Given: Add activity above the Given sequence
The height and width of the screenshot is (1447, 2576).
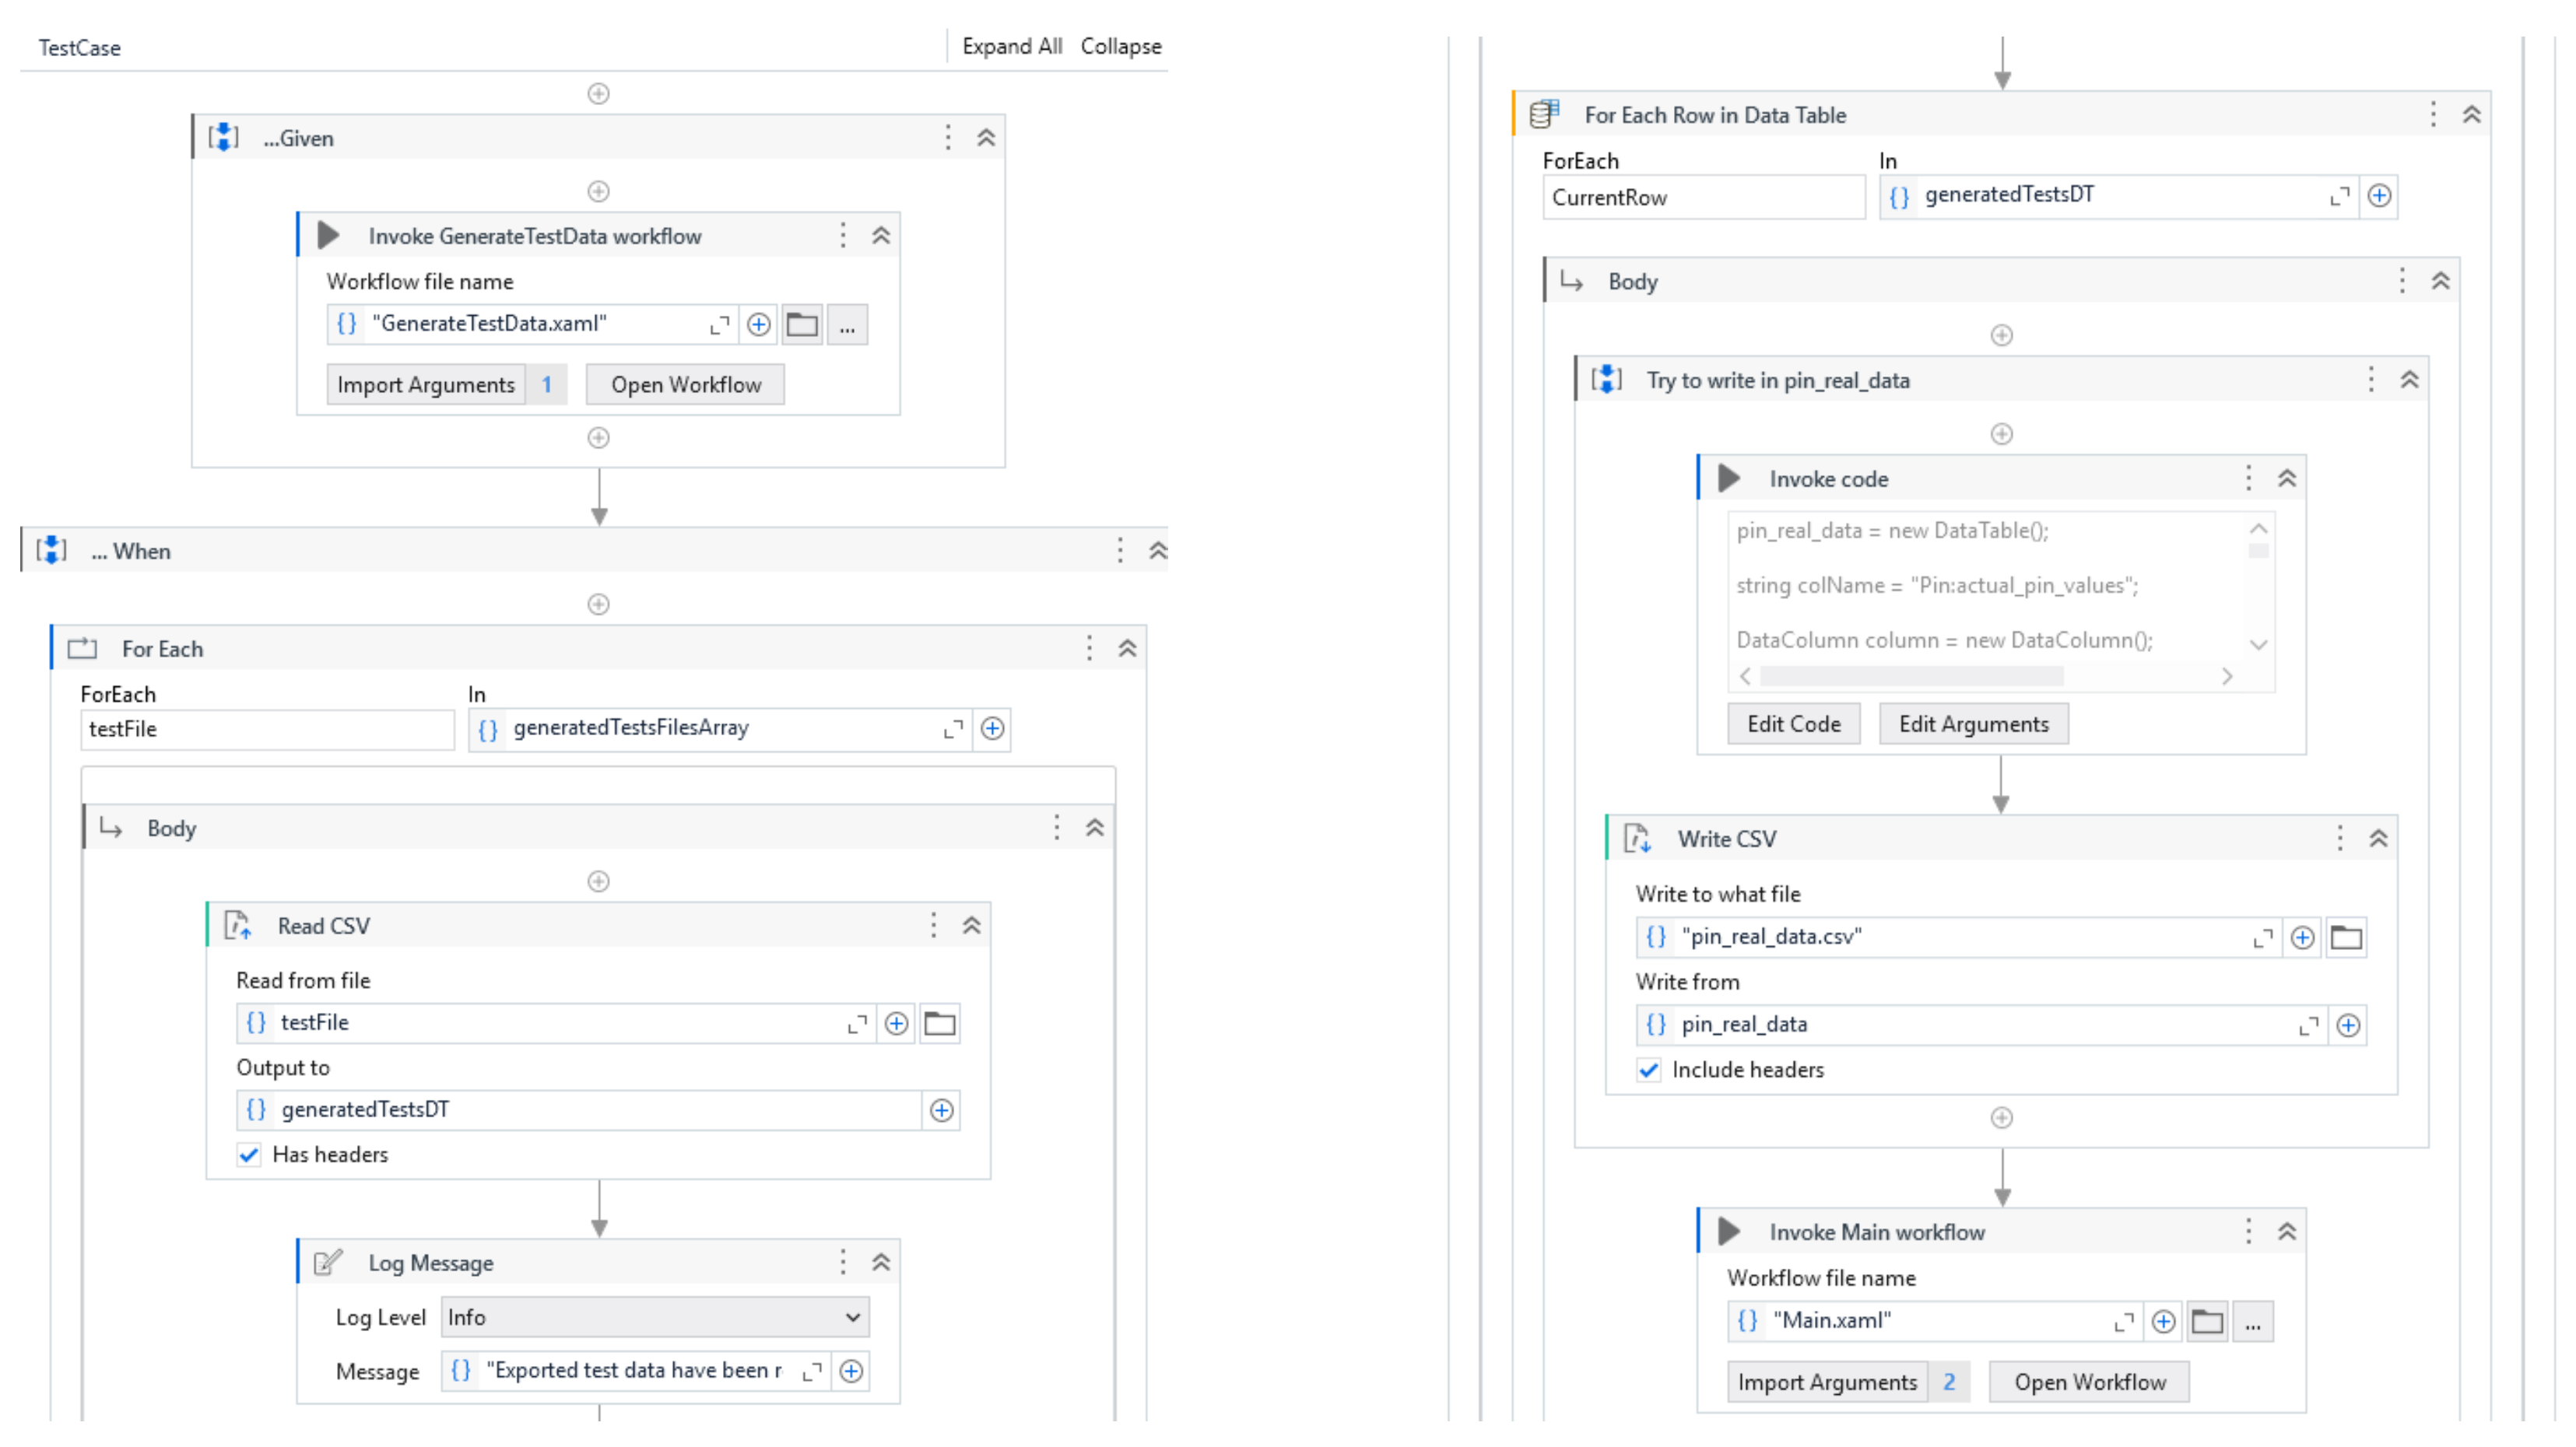Looking at the screenshot, I should [x=598, y=93].
